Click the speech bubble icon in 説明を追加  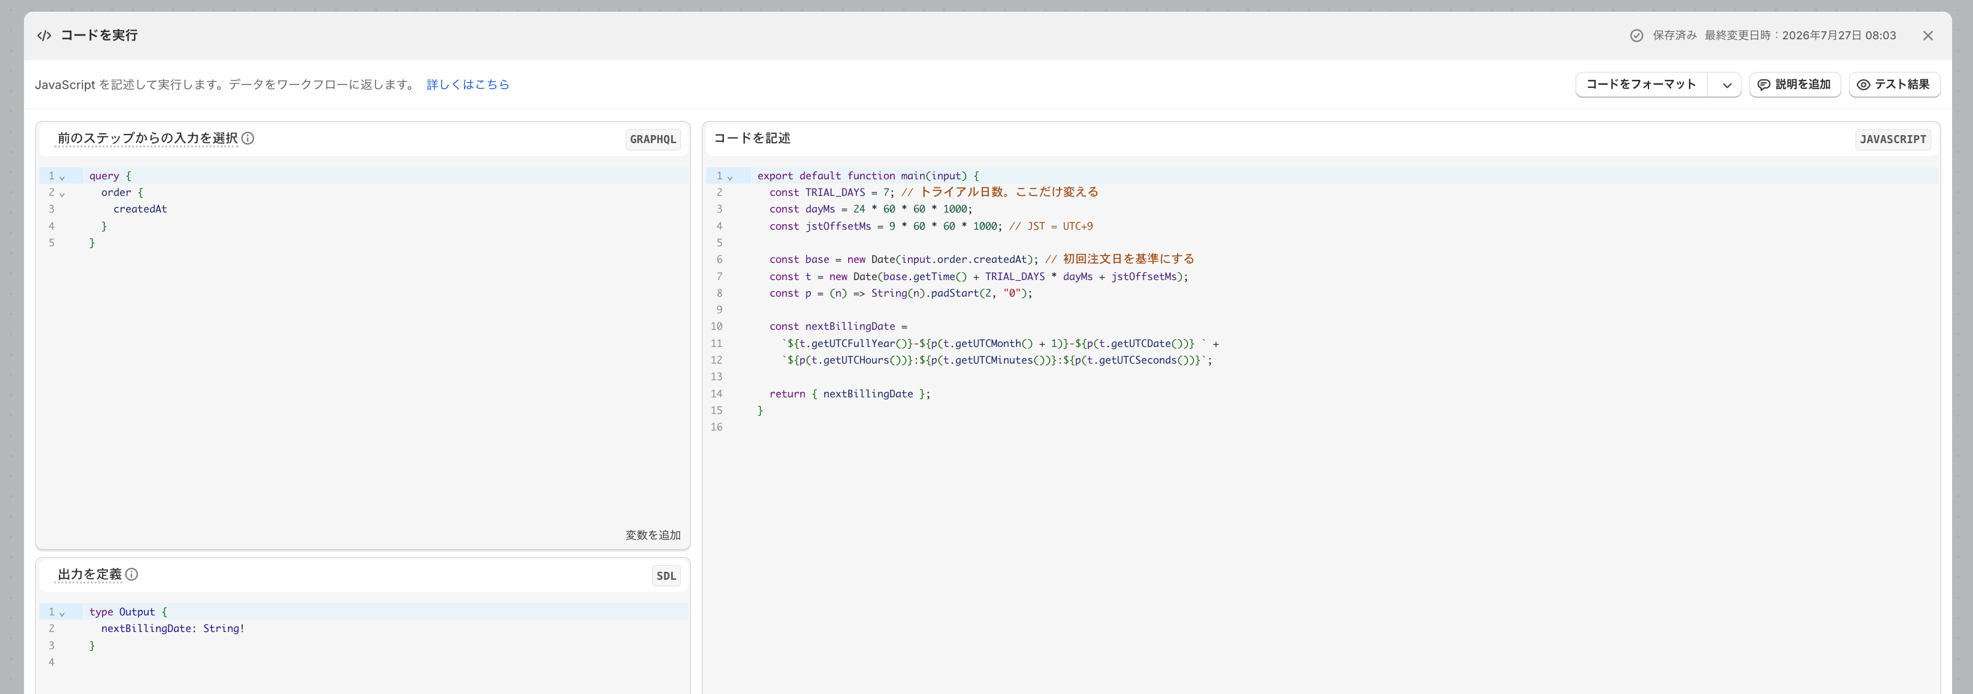[1763, 85]
